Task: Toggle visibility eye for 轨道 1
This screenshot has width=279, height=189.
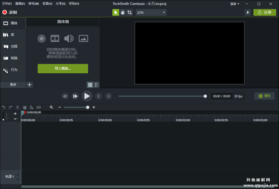Action: pyautogui.click(x=18, y=175)
